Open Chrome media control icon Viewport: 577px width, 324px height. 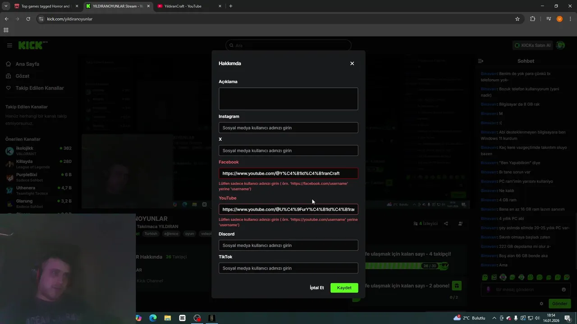coord(549,19)
